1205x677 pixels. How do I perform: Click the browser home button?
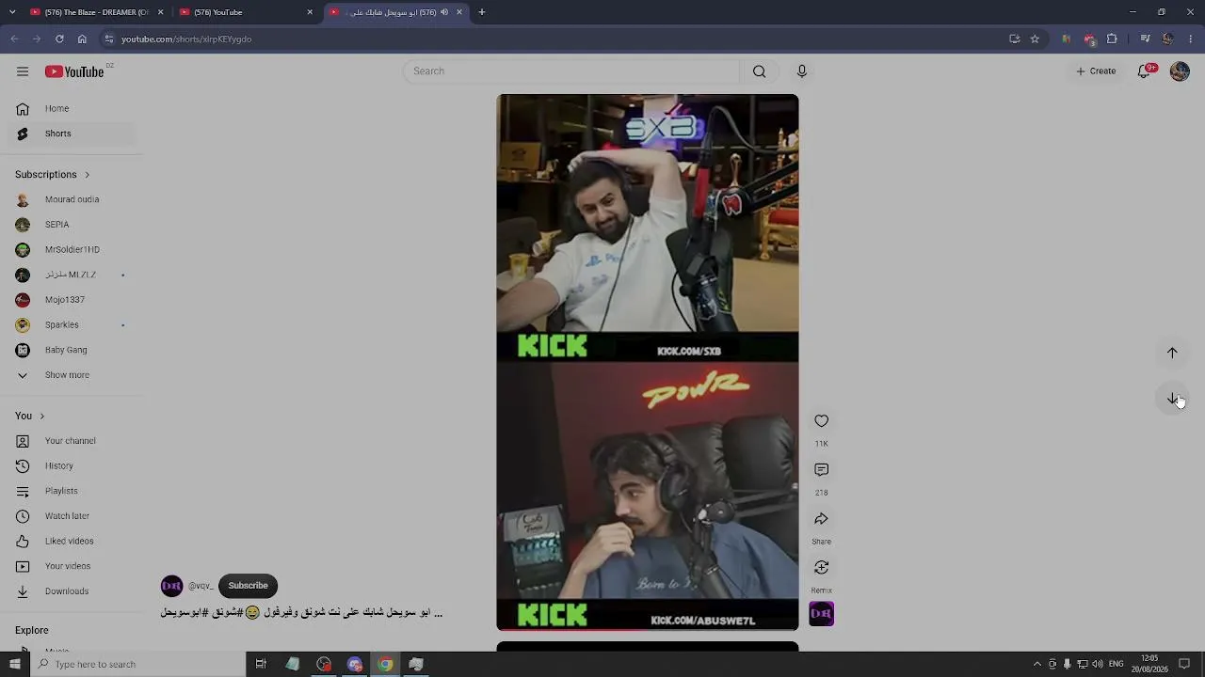point(82,39)
